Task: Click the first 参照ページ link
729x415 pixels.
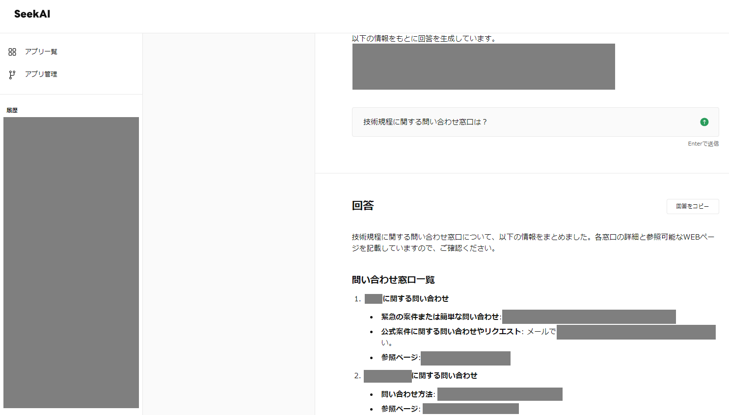Action: tap(465, 358)
